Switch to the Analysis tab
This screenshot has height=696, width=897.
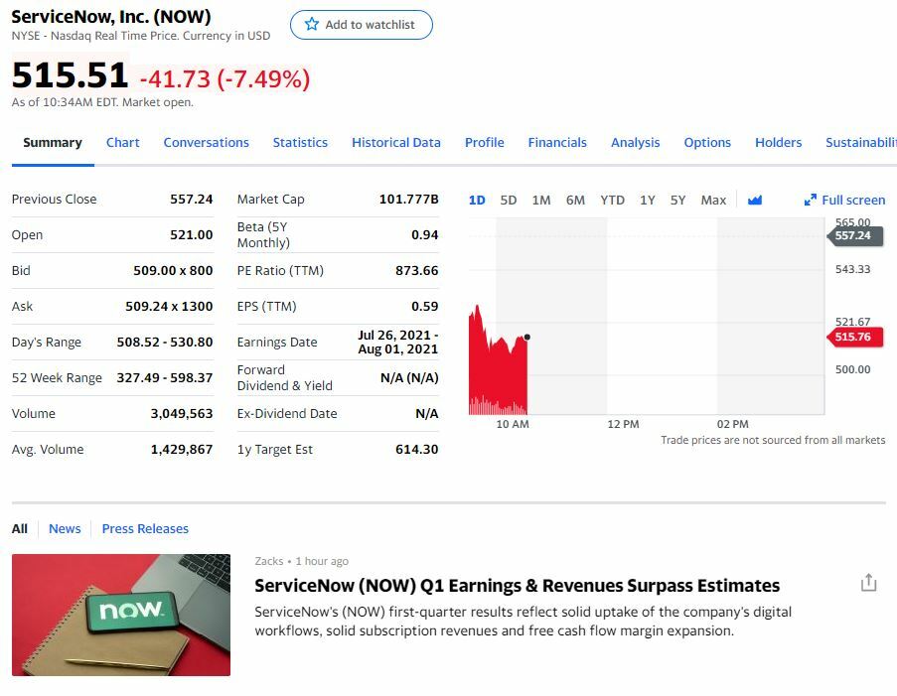(x=635, y=142)
